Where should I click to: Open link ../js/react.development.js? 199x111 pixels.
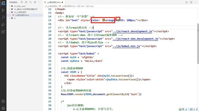tap(132, 31)
